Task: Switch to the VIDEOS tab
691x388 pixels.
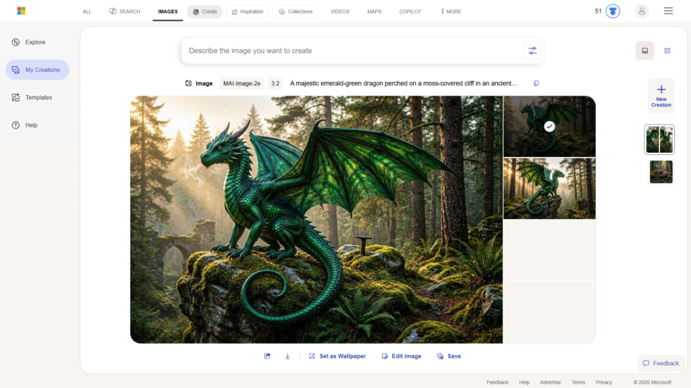Action: pyautogui.click(x=340, y=11)
